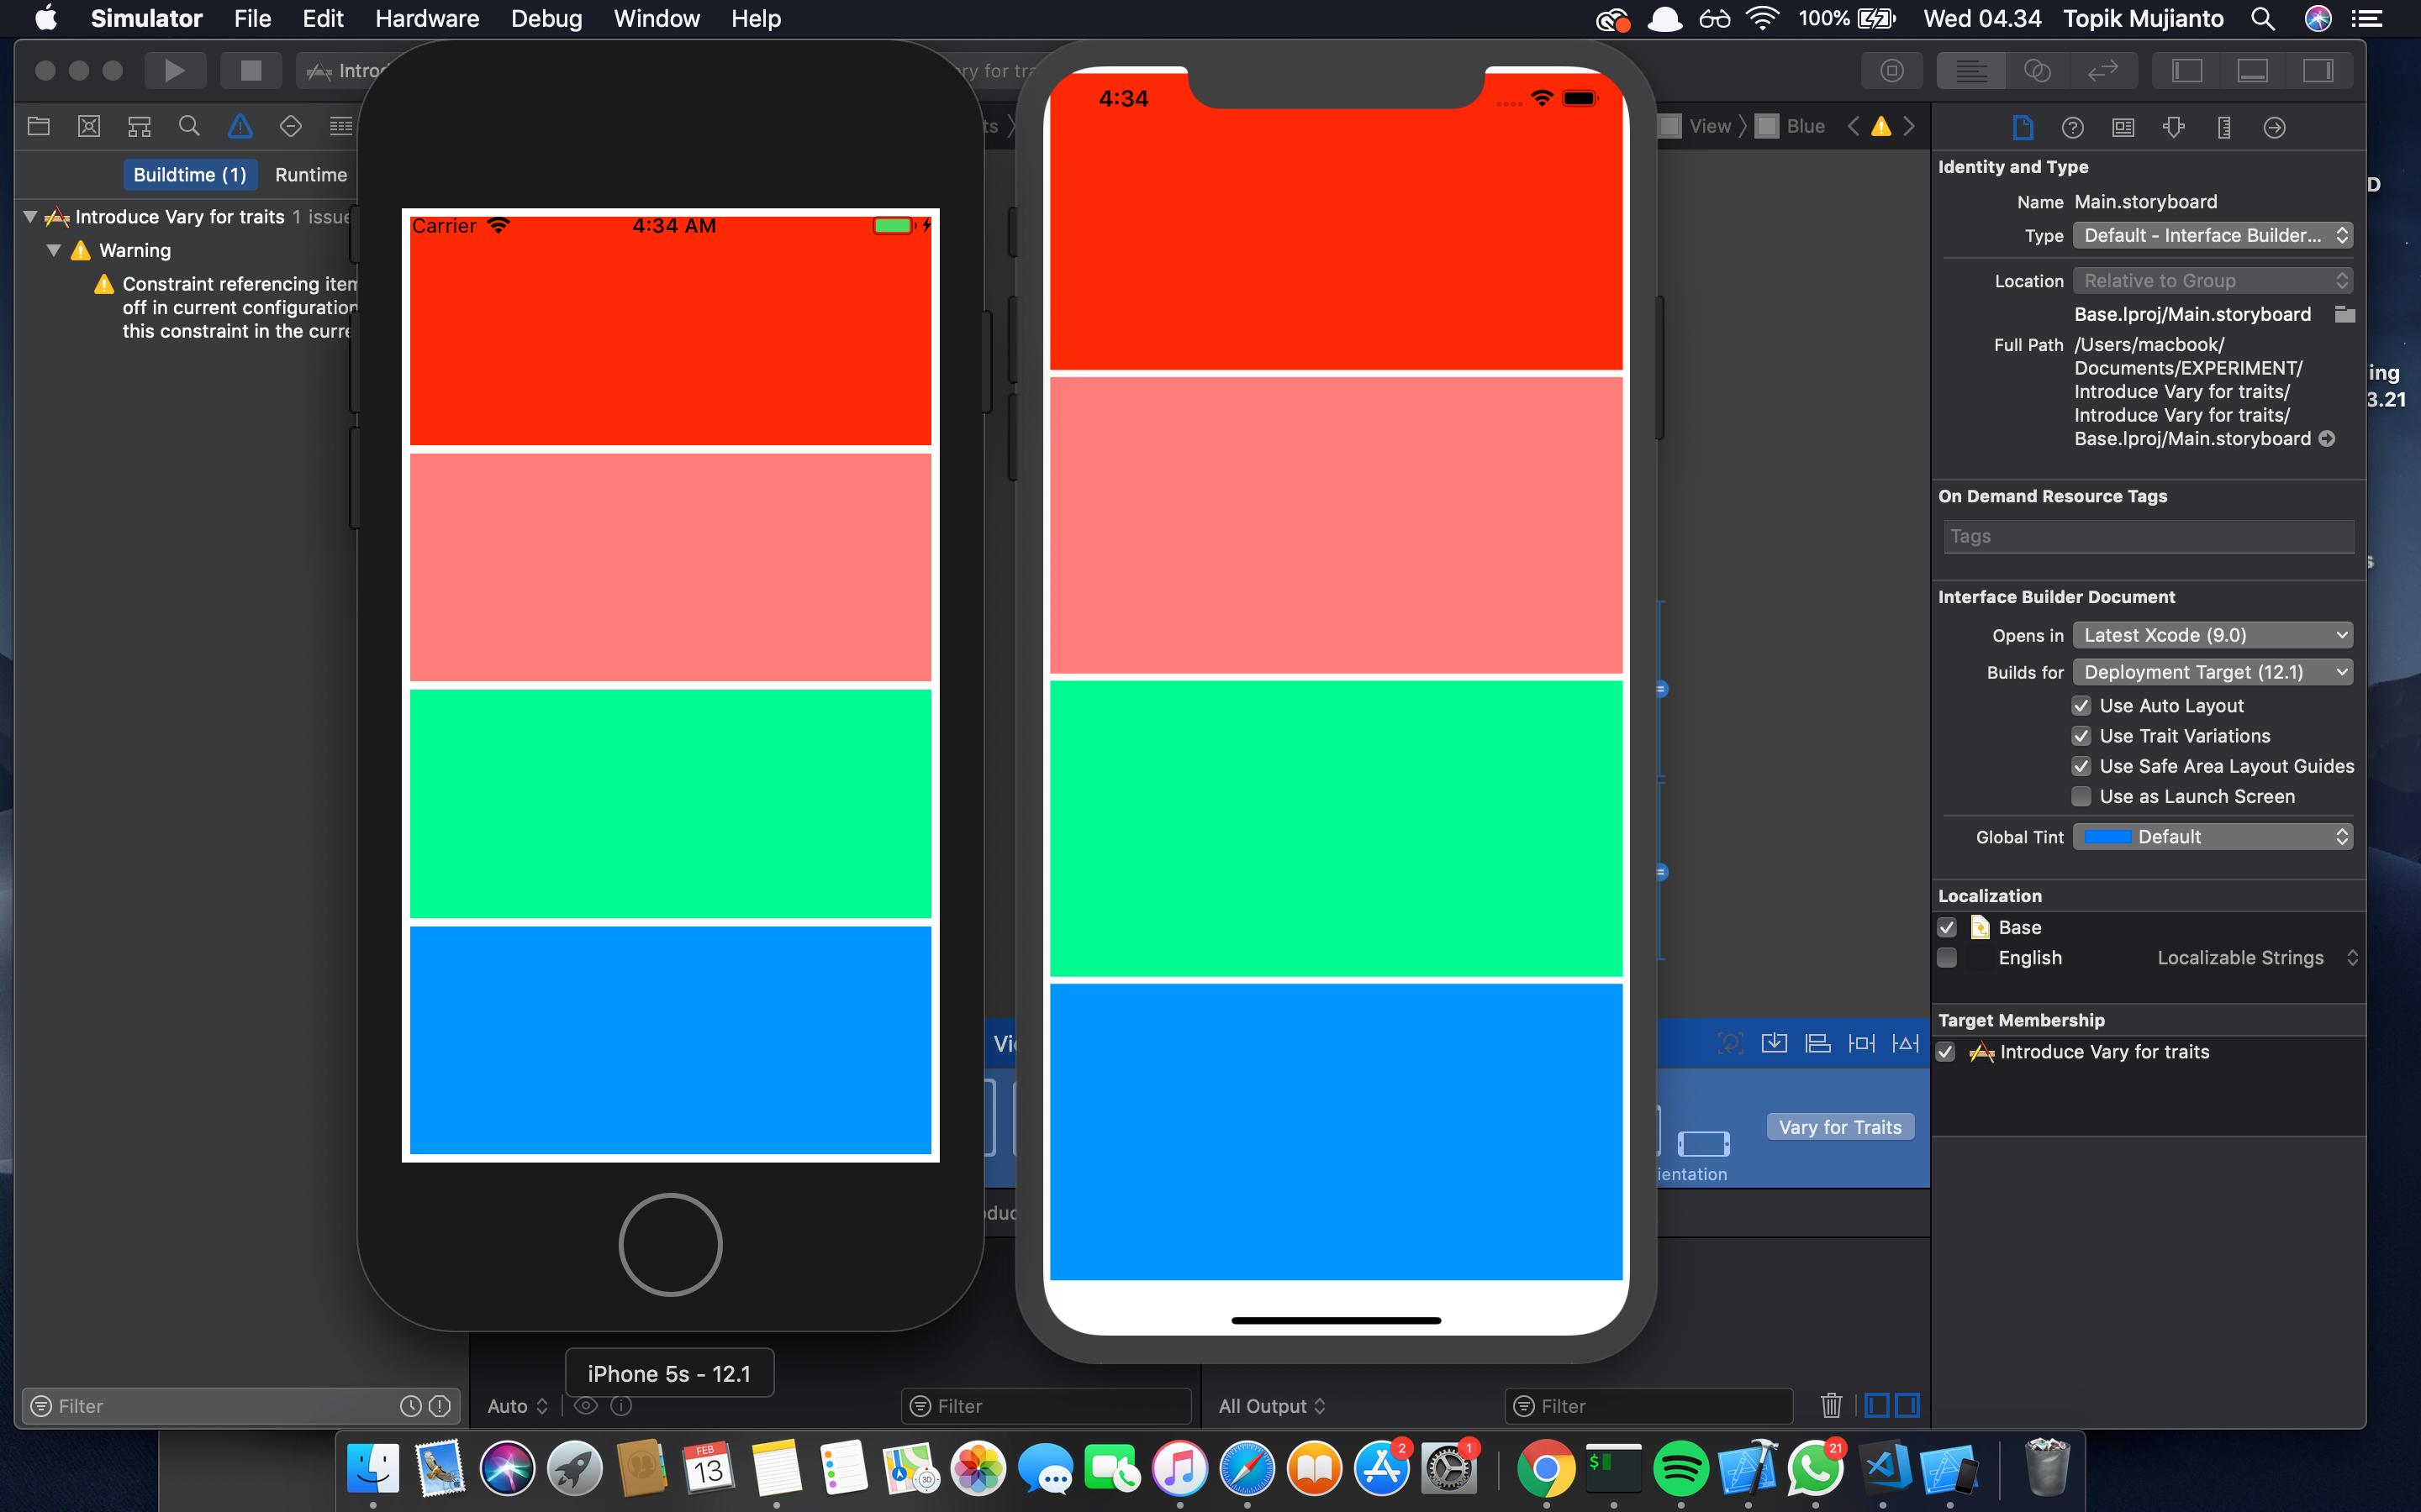
Task: Collapse the Warning disclosure triangle
Action: click(x=54, y=250)
